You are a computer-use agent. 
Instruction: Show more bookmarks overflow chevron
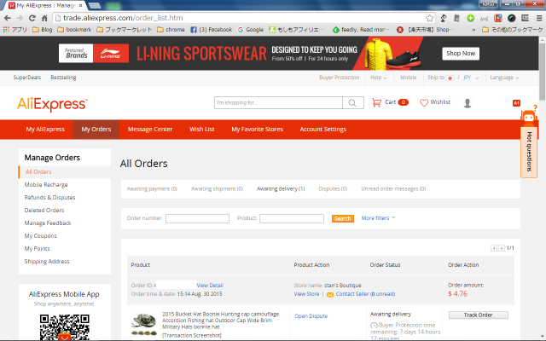coord(473,30)
